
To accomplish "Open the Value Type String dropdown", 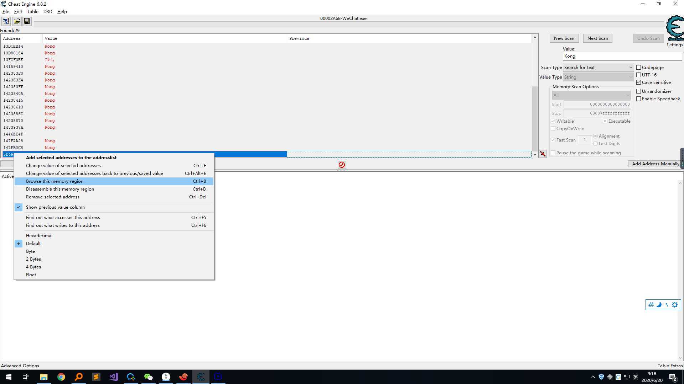I will [598, 77].
